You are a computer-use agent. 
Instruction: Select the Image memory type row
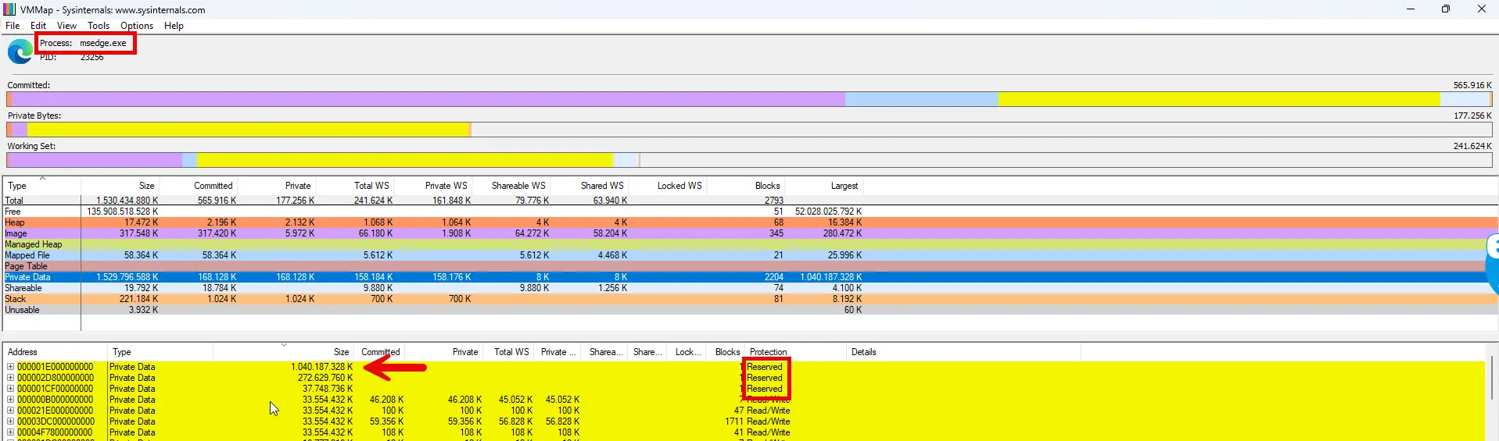tap(751, 233)
